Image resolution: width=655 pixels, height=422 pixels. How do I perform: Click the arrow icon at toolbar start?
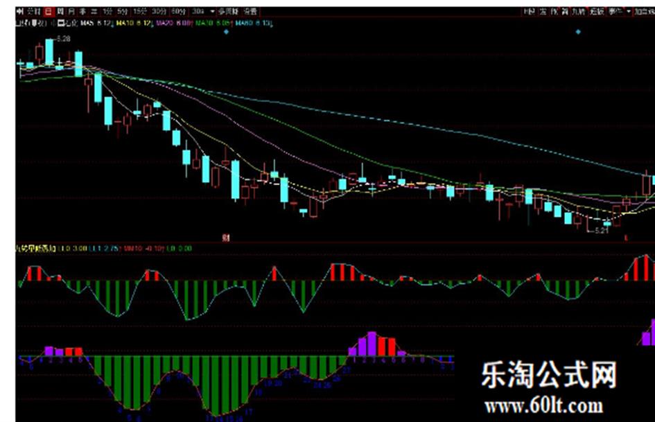tap(19, 12)
